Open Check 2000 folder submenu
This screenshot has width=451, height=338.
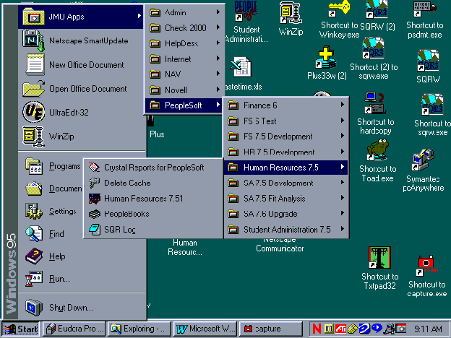click(x=184, y=28)
